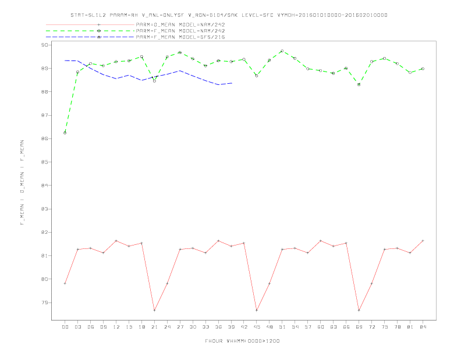Click x-axis forecast hour label 00

65,327
